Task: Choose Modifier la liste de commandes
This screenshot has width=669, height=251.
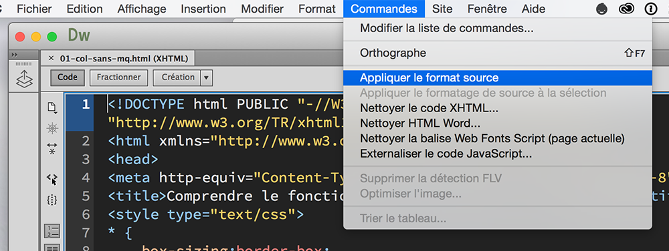Action: tap(498, 29)
